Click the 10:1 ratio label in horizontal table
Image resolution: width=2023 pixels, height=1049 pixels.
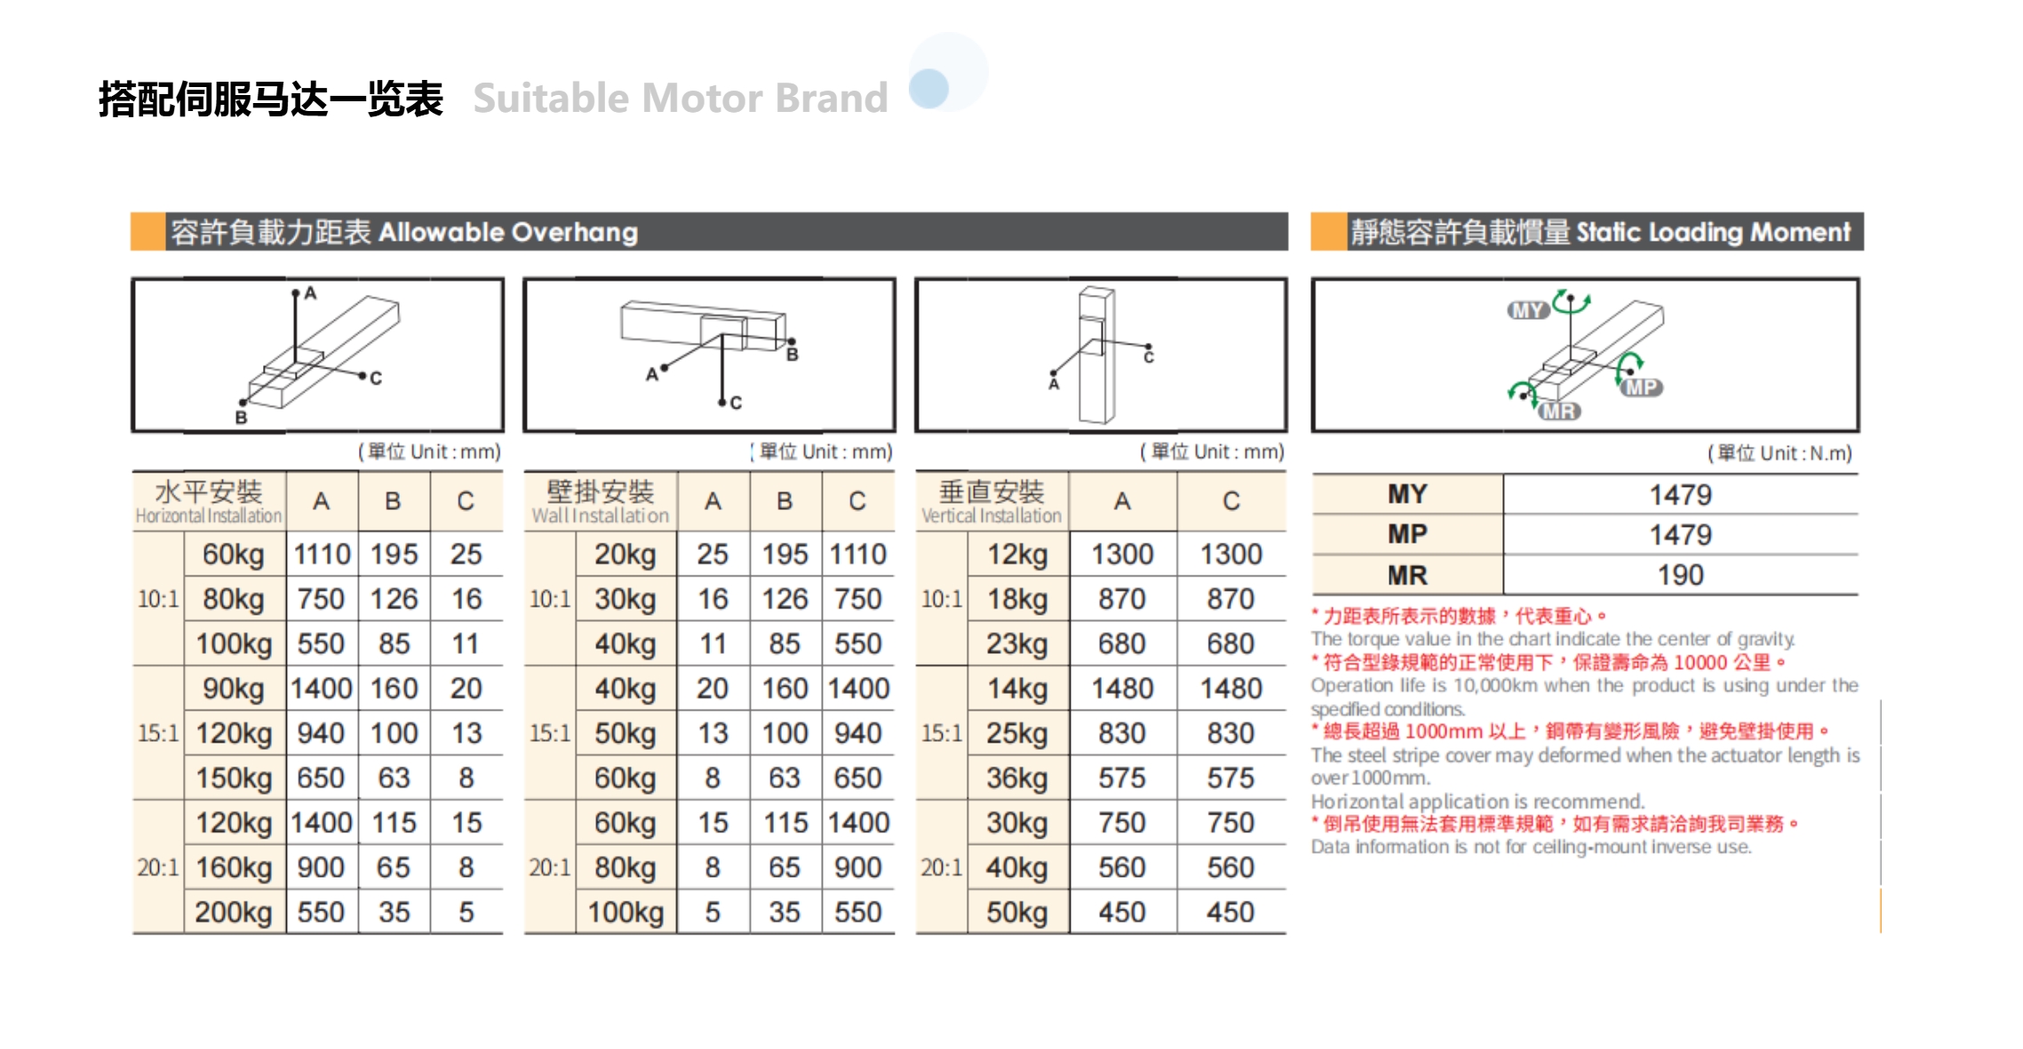(x=158, y=600)
